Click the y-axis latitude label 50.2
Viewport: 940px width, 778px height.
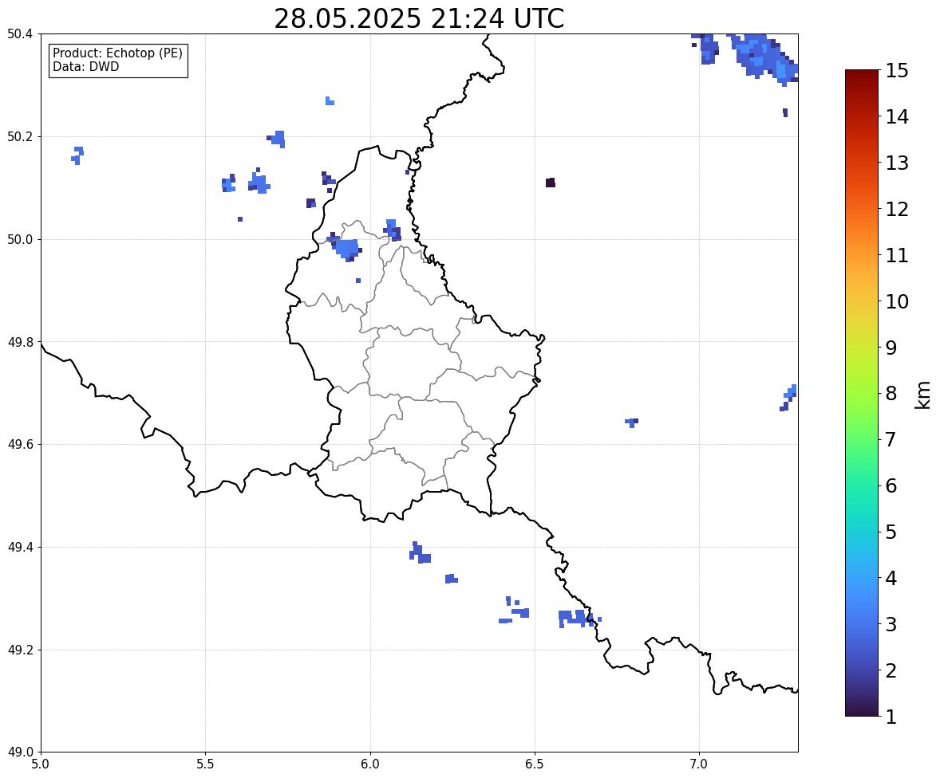click(x=19, y=136)
